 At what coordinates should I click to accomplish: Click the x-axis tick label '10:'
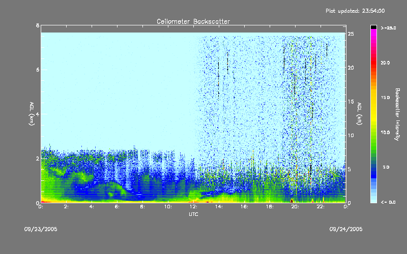point(168,207)
